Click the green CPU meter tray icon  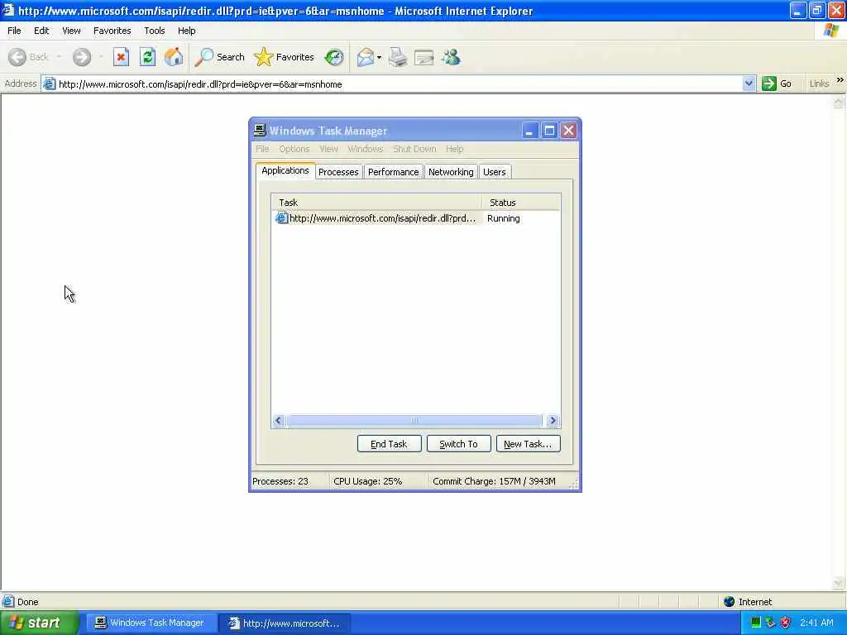756,623
